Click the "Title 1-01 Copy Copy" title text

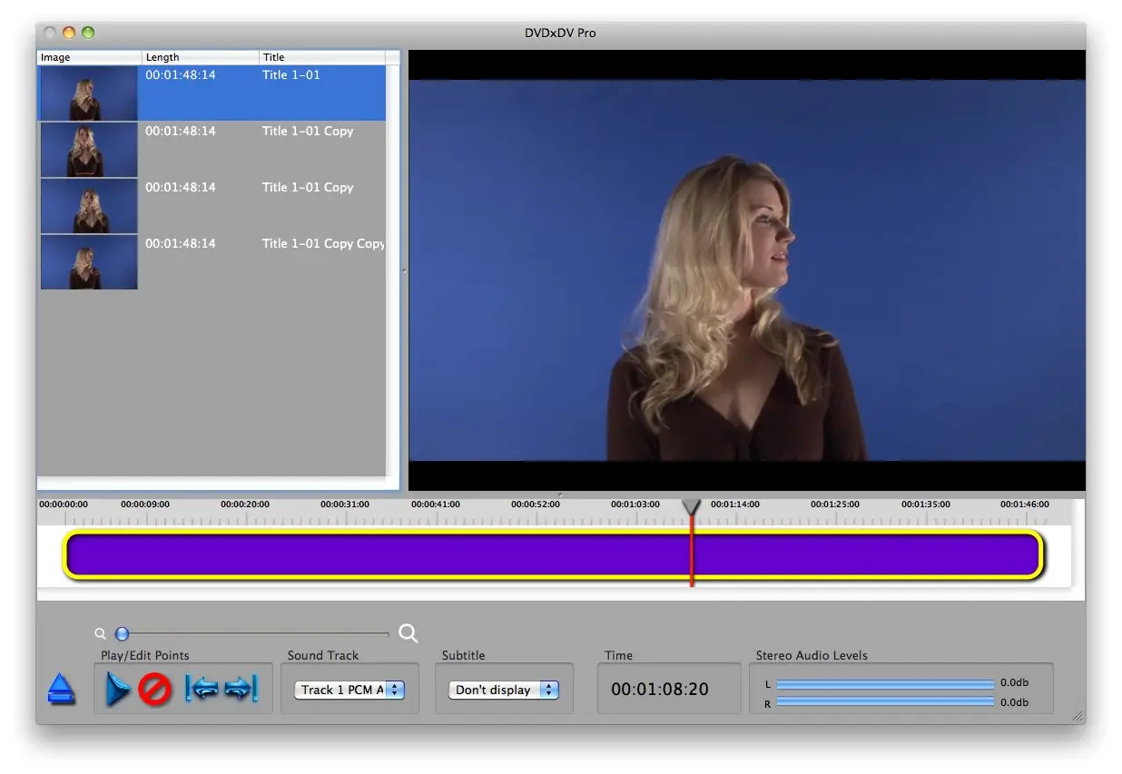[324, 243]
